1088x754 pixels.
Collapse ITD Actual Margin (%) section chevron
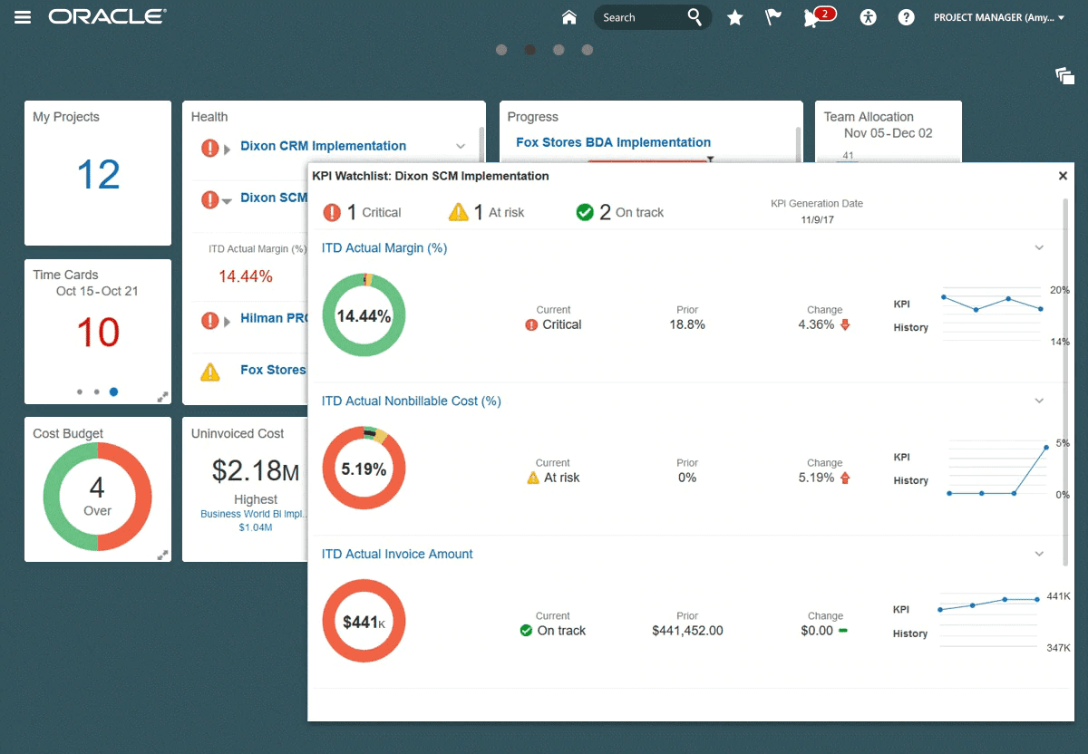(1040, 247)
